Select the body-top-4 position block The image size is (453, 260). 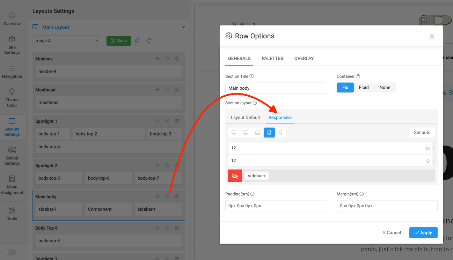(x=109, y=147)
